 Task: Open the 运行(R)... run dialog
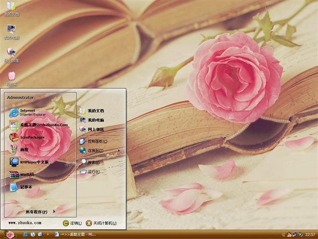[x=91, y=172]
